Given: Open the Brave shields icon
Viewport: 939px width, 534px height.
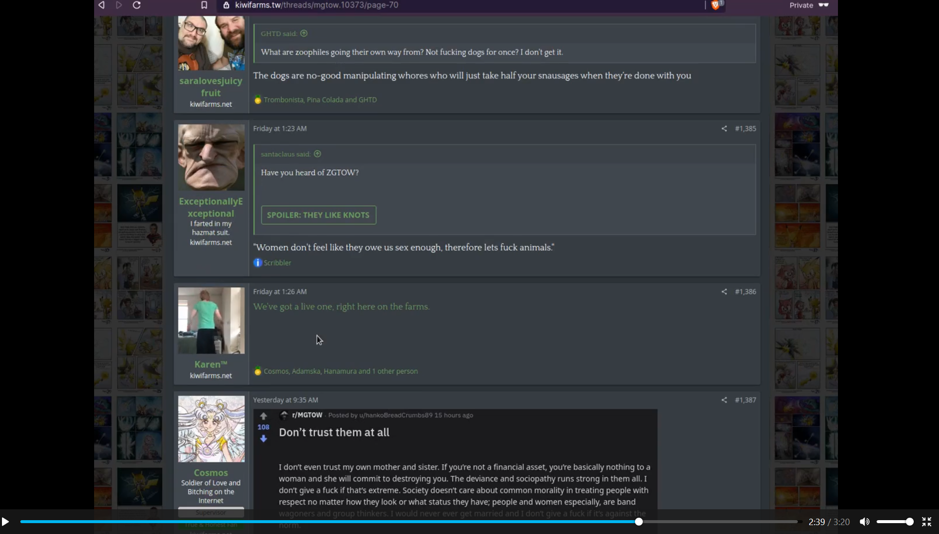Looking at the screenshot, I should click(716, 5).
